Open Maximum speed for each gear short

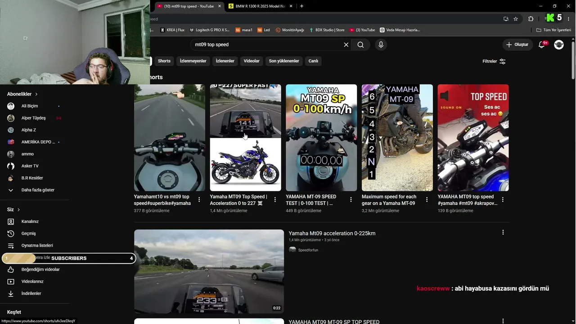[x=397, y=138]
